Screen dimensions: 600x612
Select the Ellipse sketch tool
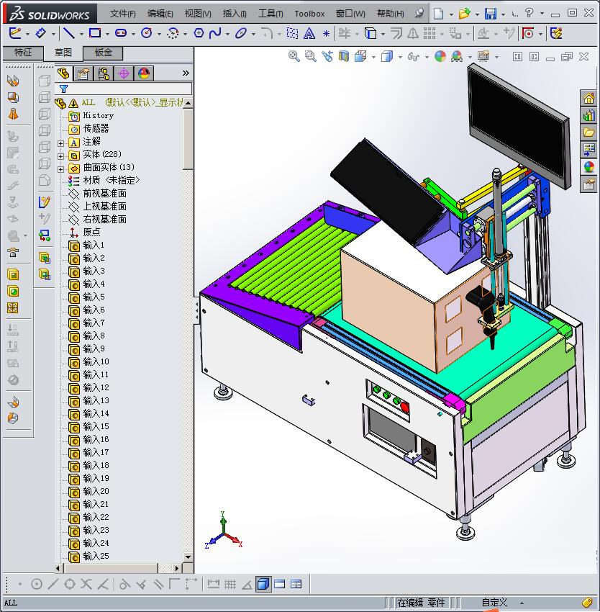[x=241, y=32]
